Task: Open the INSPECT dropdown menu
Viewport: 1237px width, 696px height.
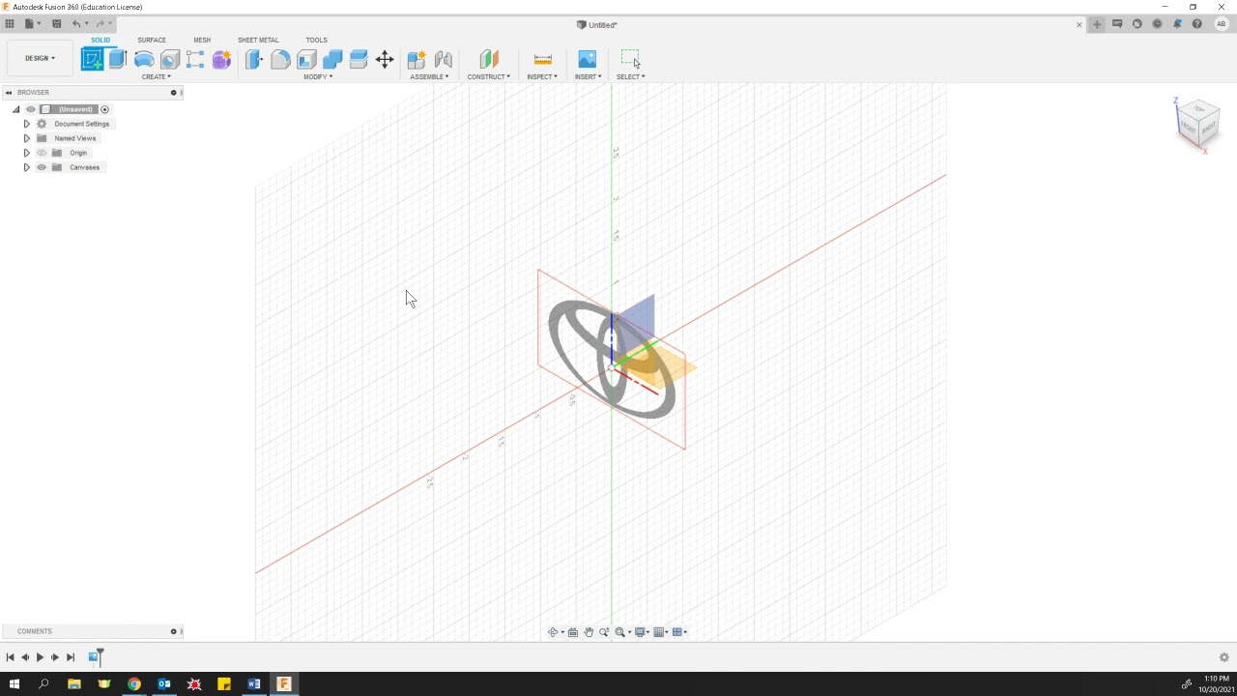Action: point(542,76)
